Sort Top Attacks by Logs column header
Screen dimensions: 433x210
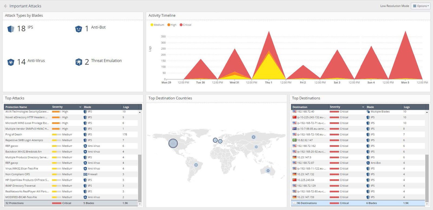[x=126, y=107]
